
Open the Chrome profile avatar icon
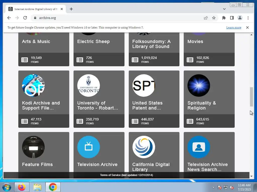point(240,18)
